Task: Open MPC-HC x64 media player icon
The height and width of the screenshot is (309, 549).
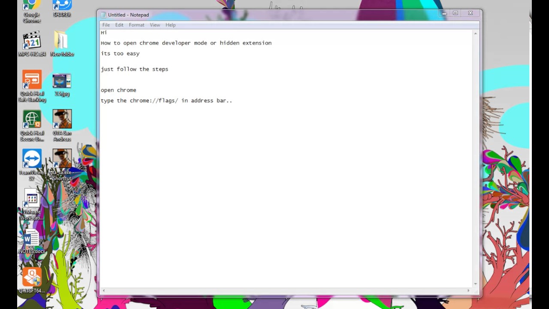Action: (32, 44)
